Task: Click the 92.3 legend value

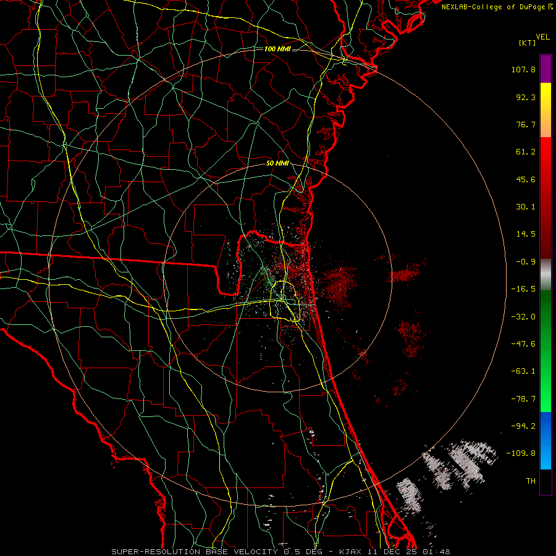Action: coord(526,97)
